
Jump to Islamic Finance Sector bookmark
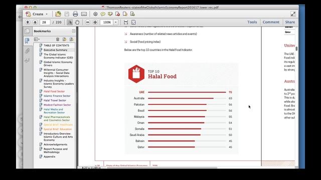point(57,96)
